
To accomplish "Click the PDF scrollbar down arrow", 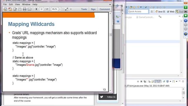I will point(110,91).
